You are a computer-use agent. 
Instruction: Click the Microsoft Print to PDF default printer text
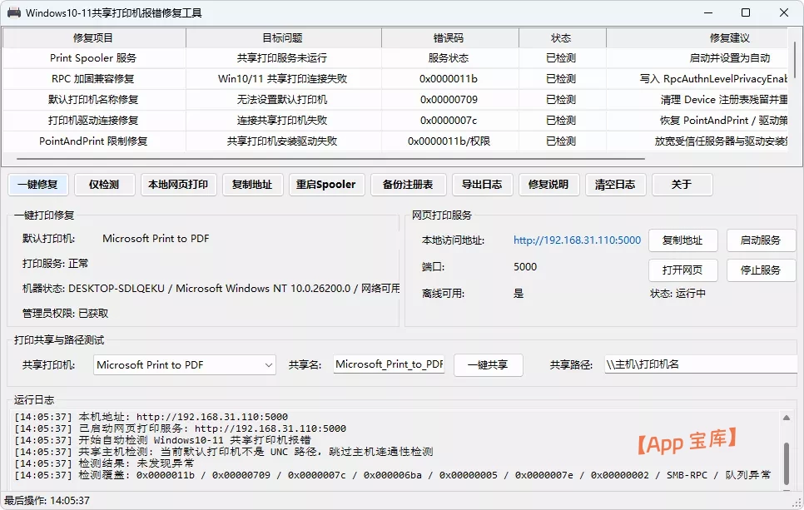[x=156, y=239]
